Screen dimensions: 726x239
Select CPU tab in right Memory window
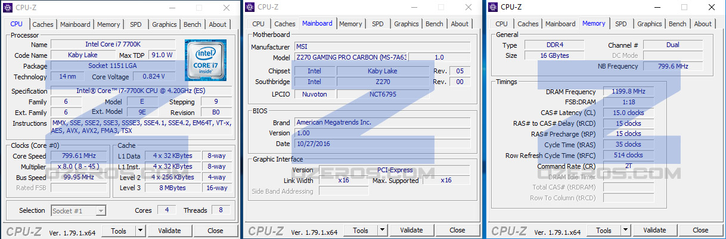coord(501,24)
